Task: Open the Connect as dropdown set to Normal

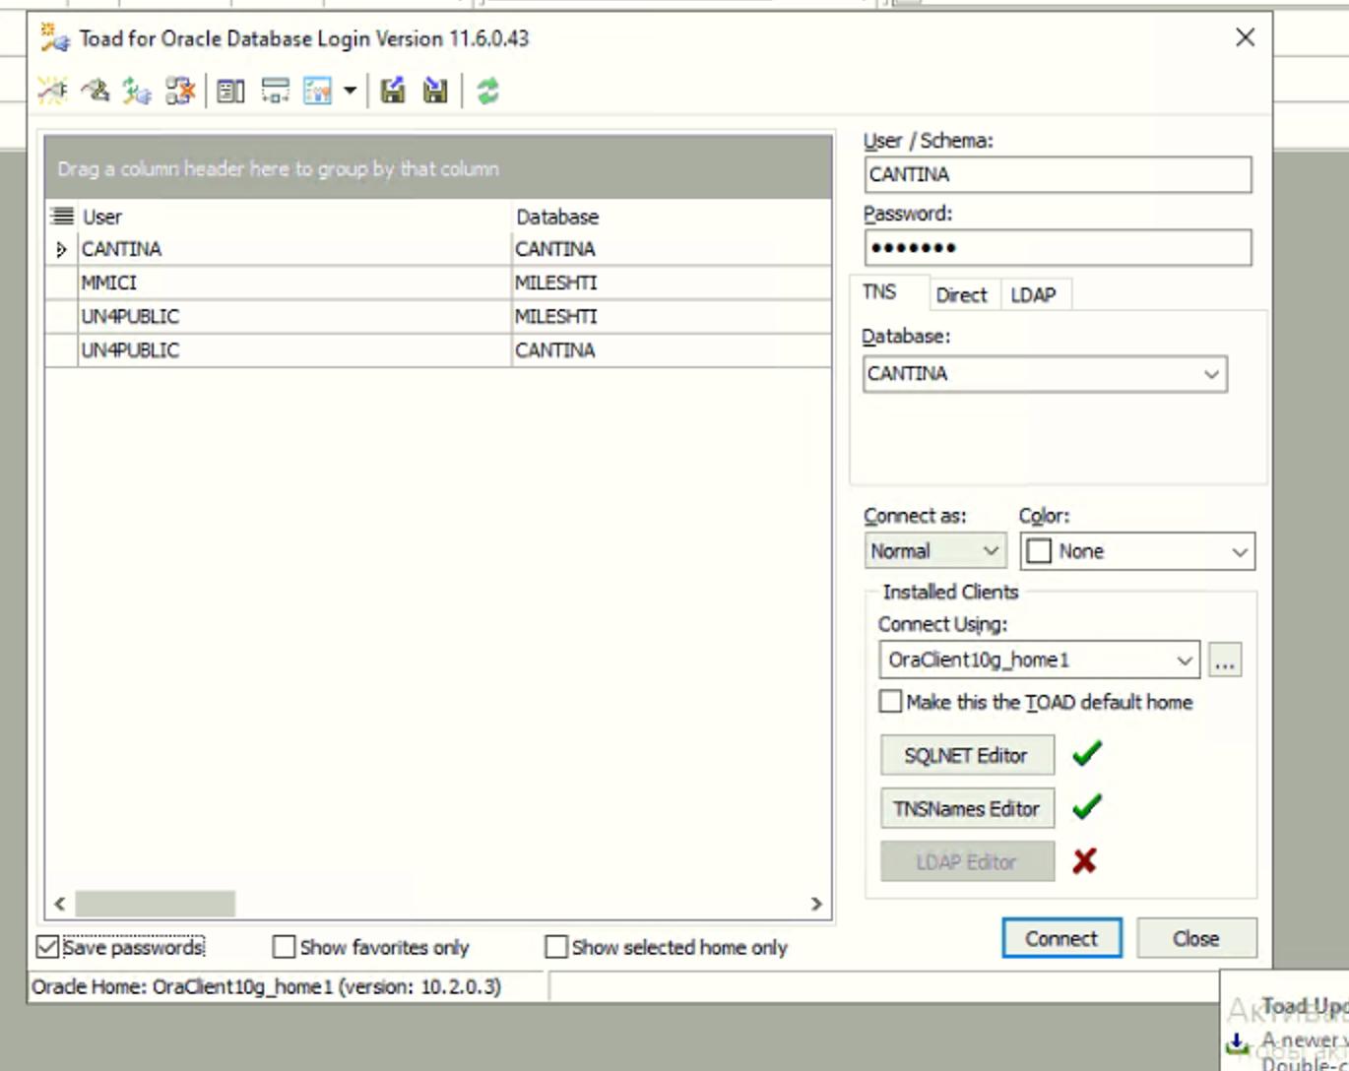Action: coord(992,551)
